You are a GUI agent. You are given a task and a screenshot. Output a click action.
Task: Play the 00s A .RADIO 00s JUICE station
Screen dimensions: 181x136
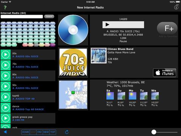pyautogui.click(x=6, y=55)
